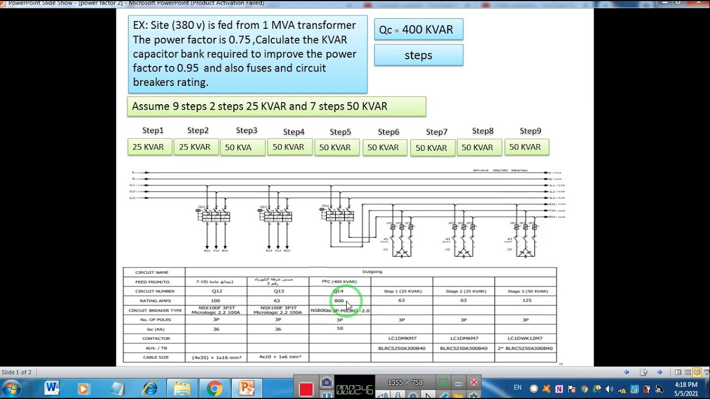Click the 125 rating amps cell
The image size is (710, 399).
(526, 300)
